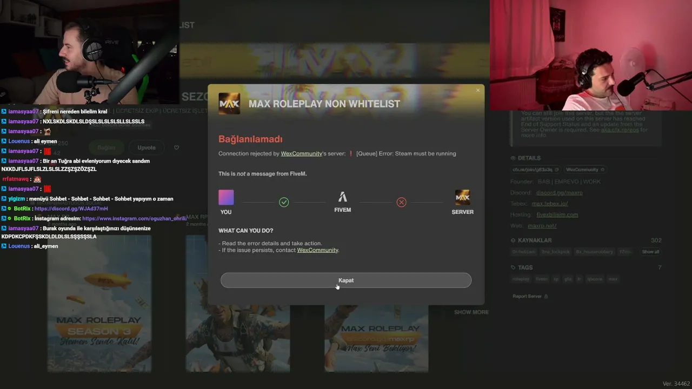Click the heart favorite icon next to Upvote
The height and width of the screenshot is (389, 692).
176,147
